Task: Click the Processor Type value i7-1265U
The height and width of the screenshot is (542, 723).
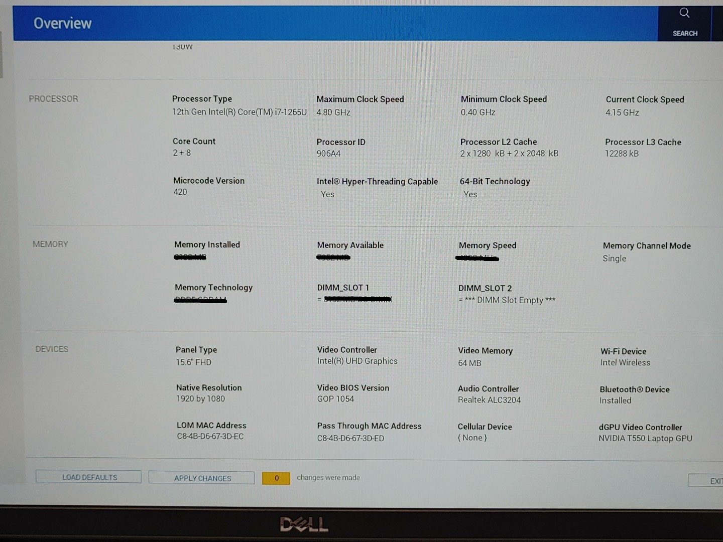Action: point(239,112)
